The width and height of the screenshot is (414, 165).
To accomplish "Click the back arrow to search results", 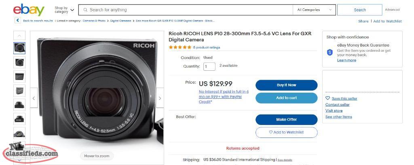I will pos(18,20).
